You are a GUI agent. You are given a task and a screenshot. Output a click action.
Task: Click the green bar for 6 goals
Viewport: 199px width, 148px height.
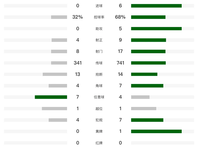(156, 6)
